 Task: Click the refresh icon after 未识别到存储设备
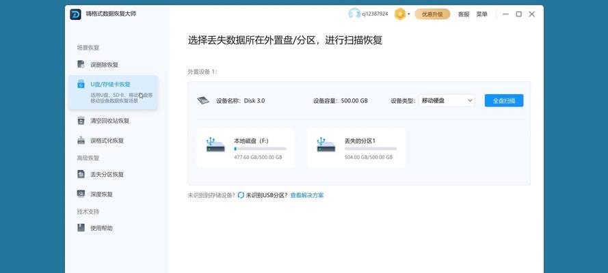pyautogui.click(x=241, y=195)
